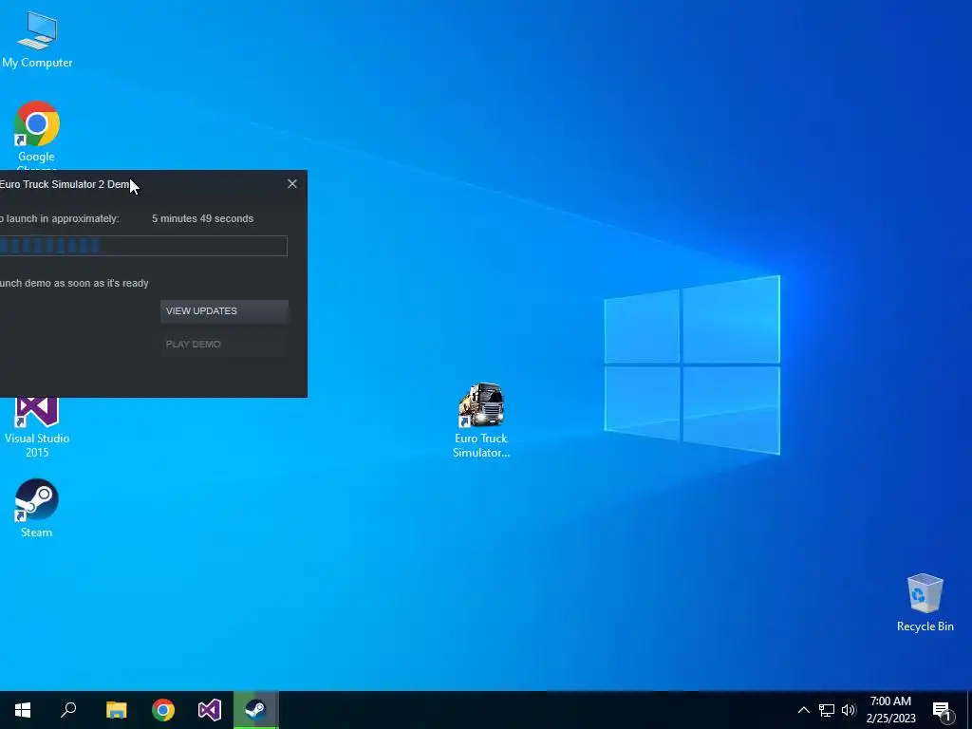
Task: Click VIEW UPDATES in Steam dialog
Action: pos(224,311)
